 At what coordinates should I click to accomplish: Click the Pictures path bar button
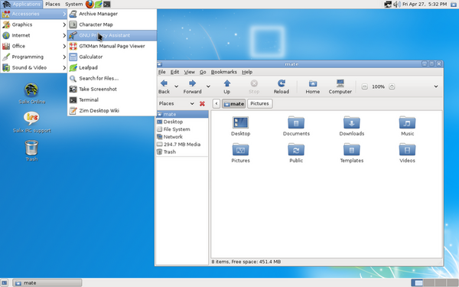(259, 103)
